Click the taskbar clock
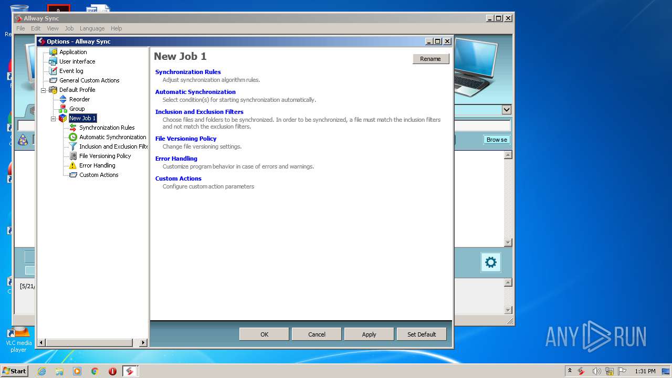 pyautogui.click(x=645, y=371)
